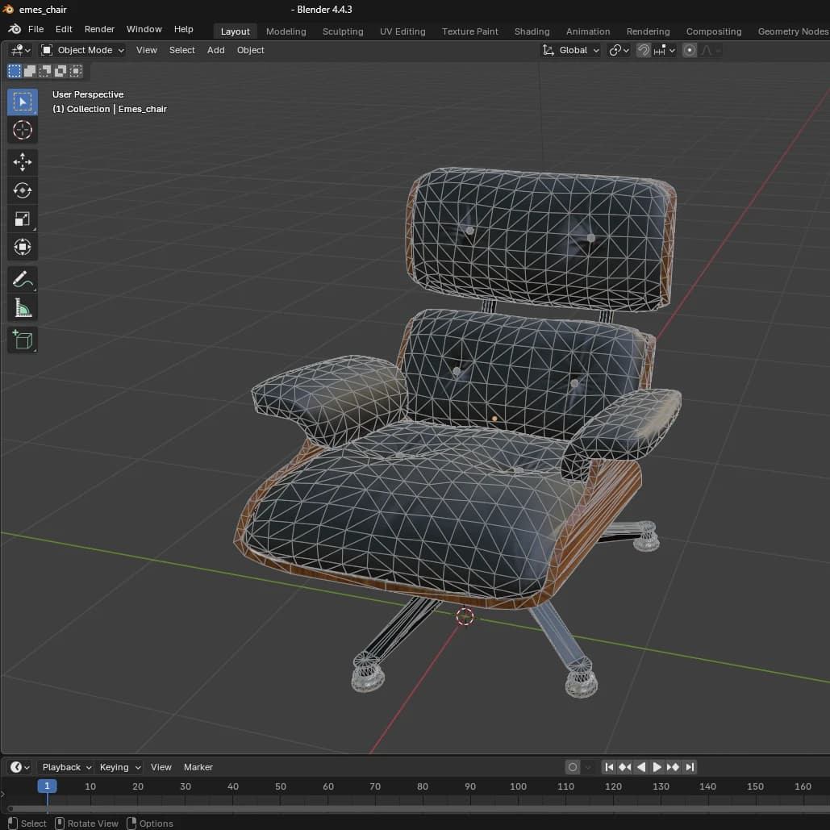Switch to the Modeling workspace tab
This screenshot has width=830, height=830.
point(286,31)
